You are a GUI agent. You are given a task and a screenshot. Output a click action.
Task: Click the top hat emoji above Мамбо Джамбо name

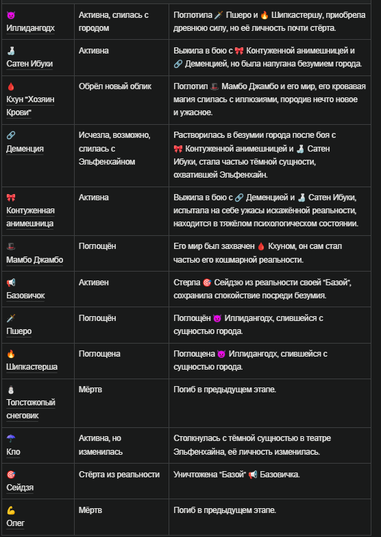[x=11, y=247]
